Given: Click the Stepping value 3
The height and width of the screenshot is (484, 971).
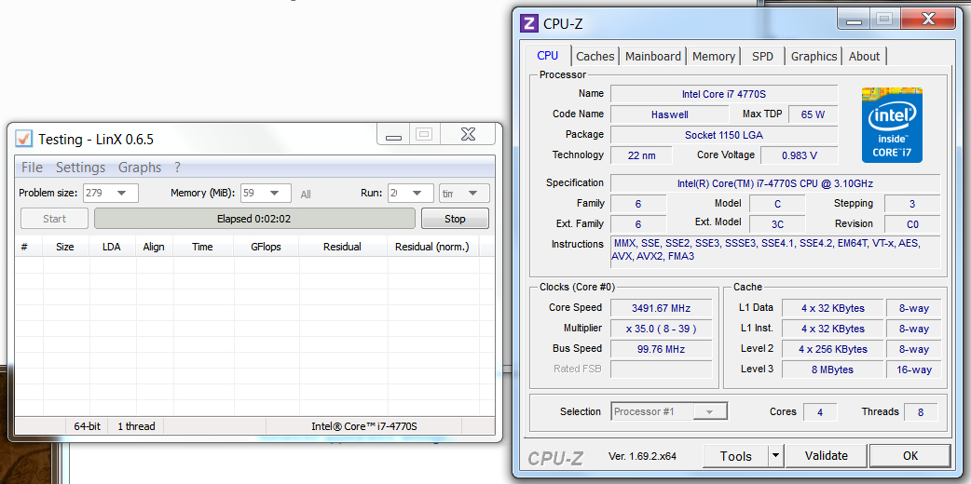Looking at the screenshot, I should pyautogui.click(x=912, y=204).
